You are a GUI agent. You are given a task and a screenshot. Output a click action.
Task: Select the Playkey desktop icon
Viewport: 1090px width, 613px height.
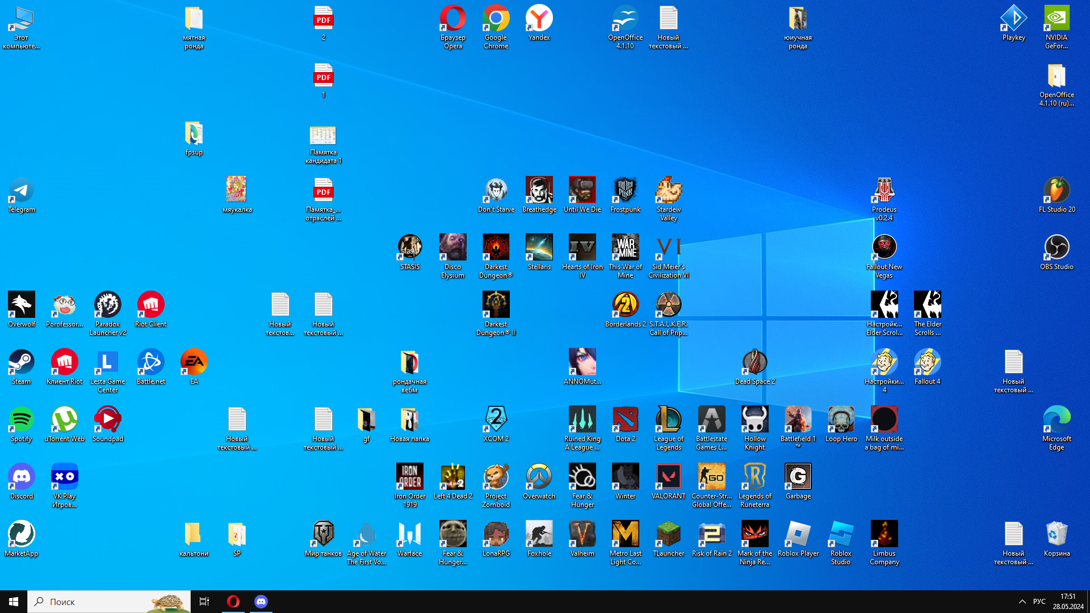point(1013,23)
